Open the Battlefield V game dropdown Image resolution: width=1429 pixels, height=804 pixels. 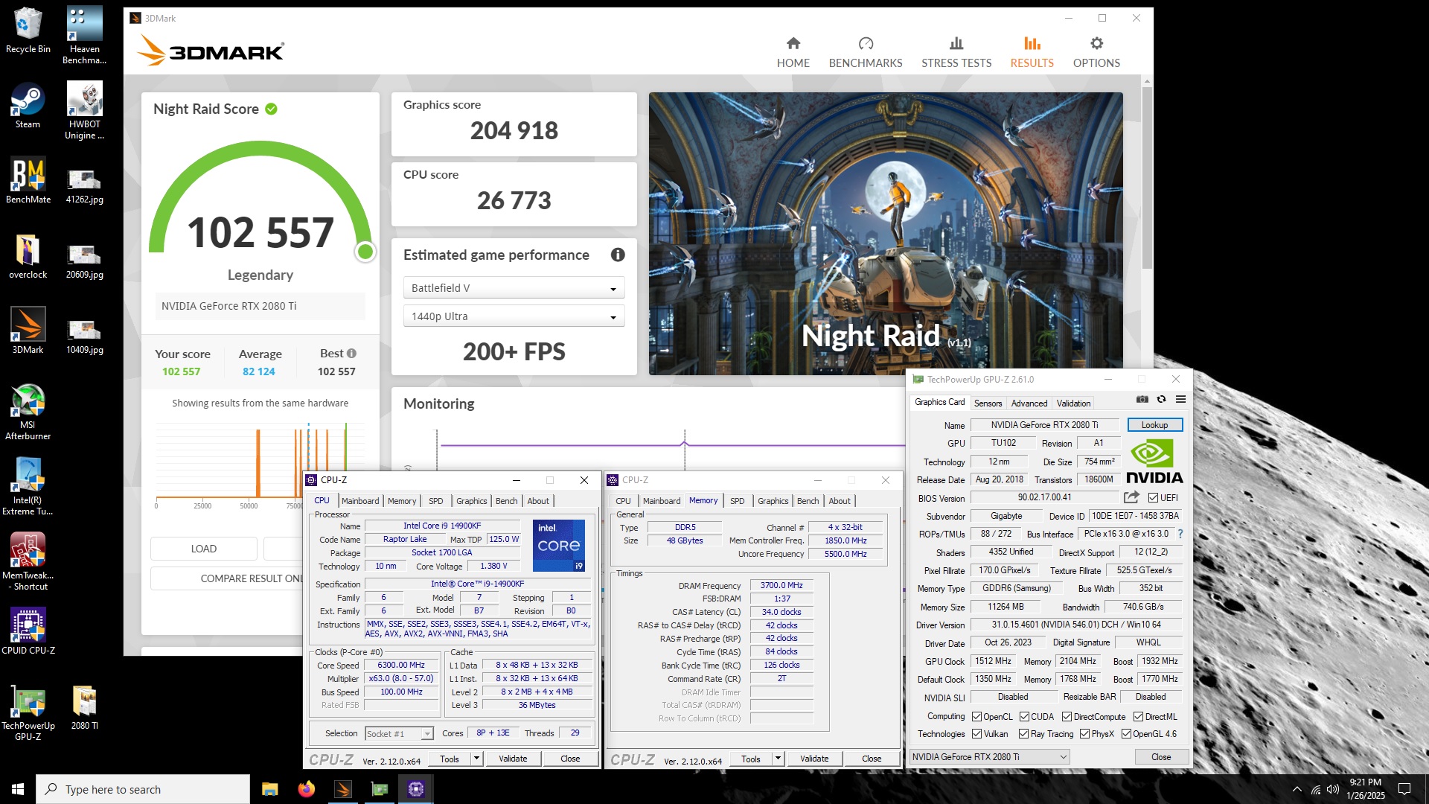click(x=514, y=288)
